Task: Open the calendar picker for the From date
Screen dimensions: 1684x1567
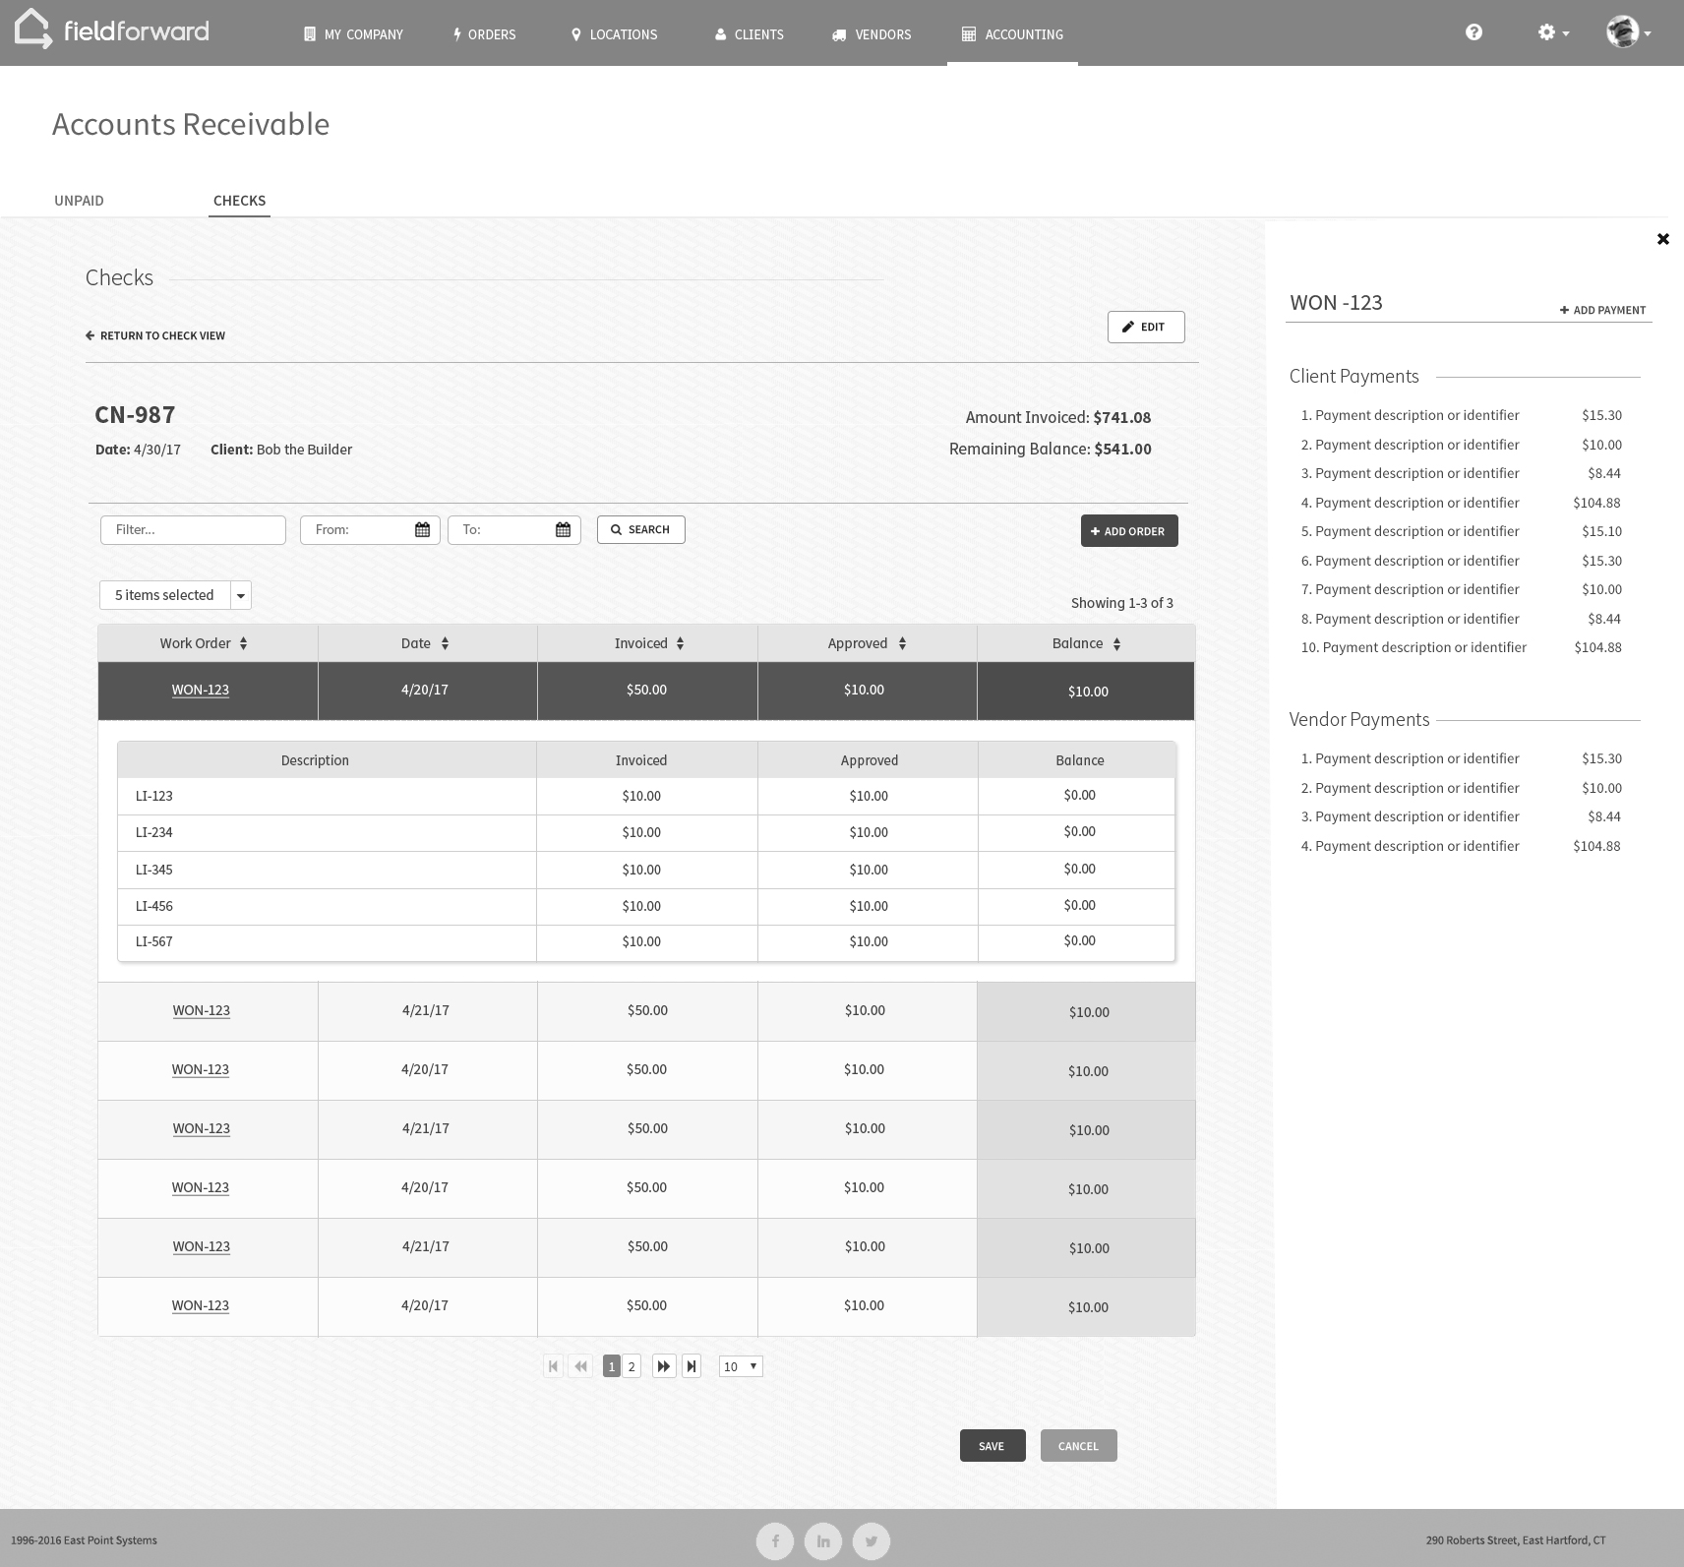Action: (422, 529)
